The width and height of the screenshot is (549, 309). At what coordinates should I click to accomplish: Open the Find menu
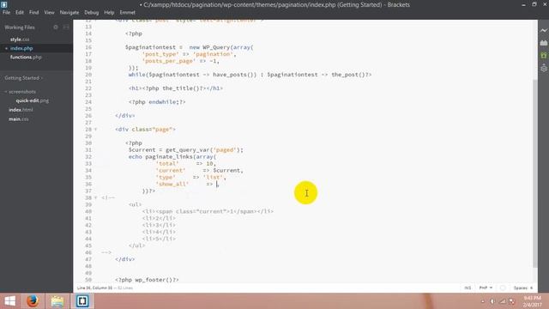tap(34, 12)
